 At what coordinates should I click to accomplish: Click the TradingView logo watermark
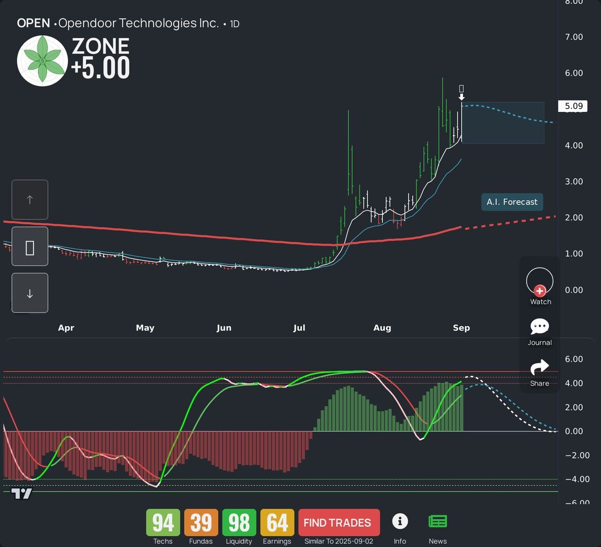point(21,493)
